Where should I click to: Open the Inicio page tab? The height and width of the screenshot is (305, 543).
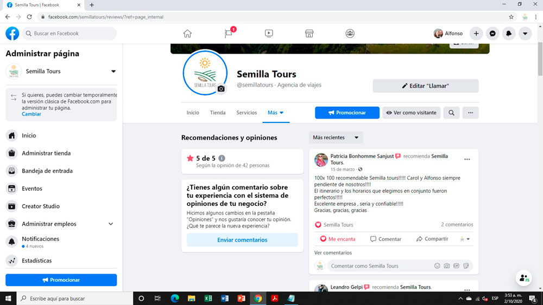click(193, 113)
